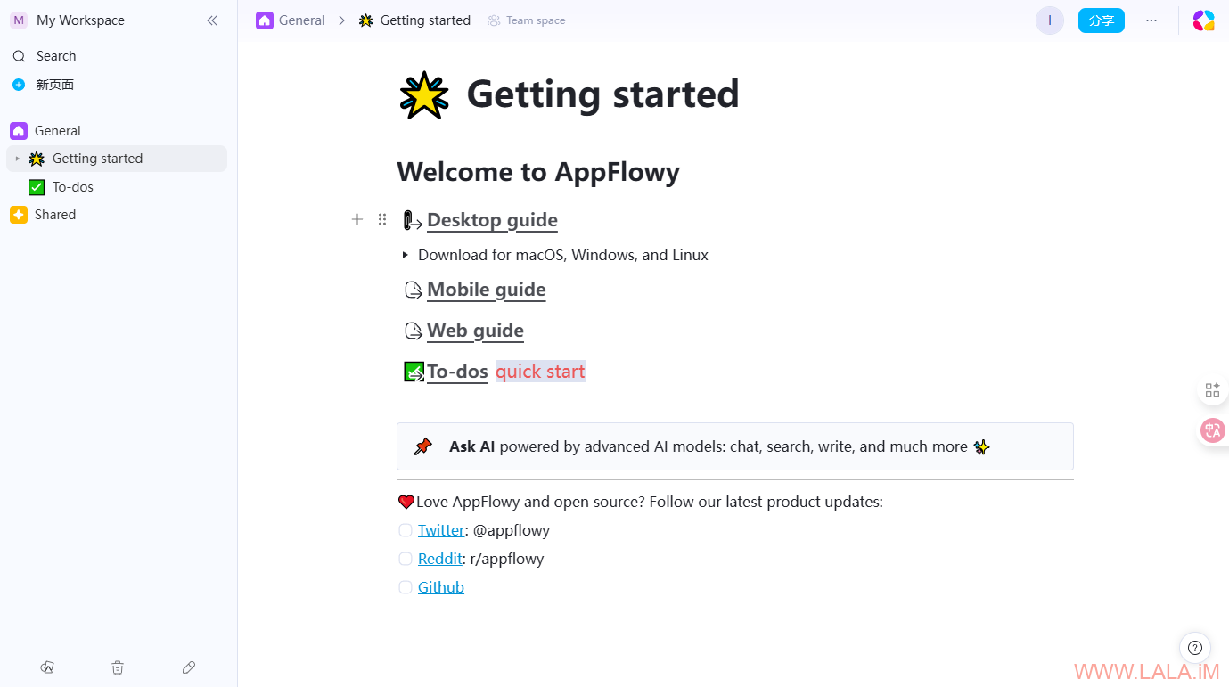Click the blue 分享 share button
Viewport: 1229px width, 687px height.
1101,20
